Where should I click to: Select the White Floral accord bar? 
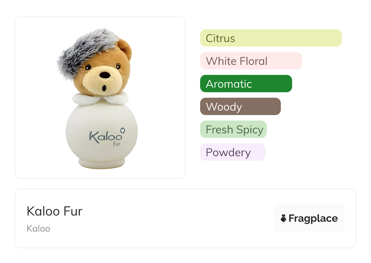251,61
